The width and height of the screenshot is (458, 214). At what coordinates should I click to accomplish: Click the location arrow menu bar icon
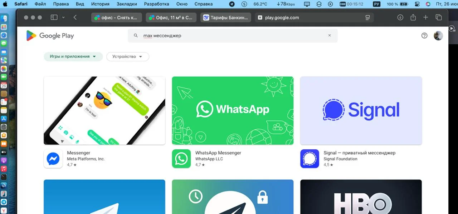[x=232, y=4]
